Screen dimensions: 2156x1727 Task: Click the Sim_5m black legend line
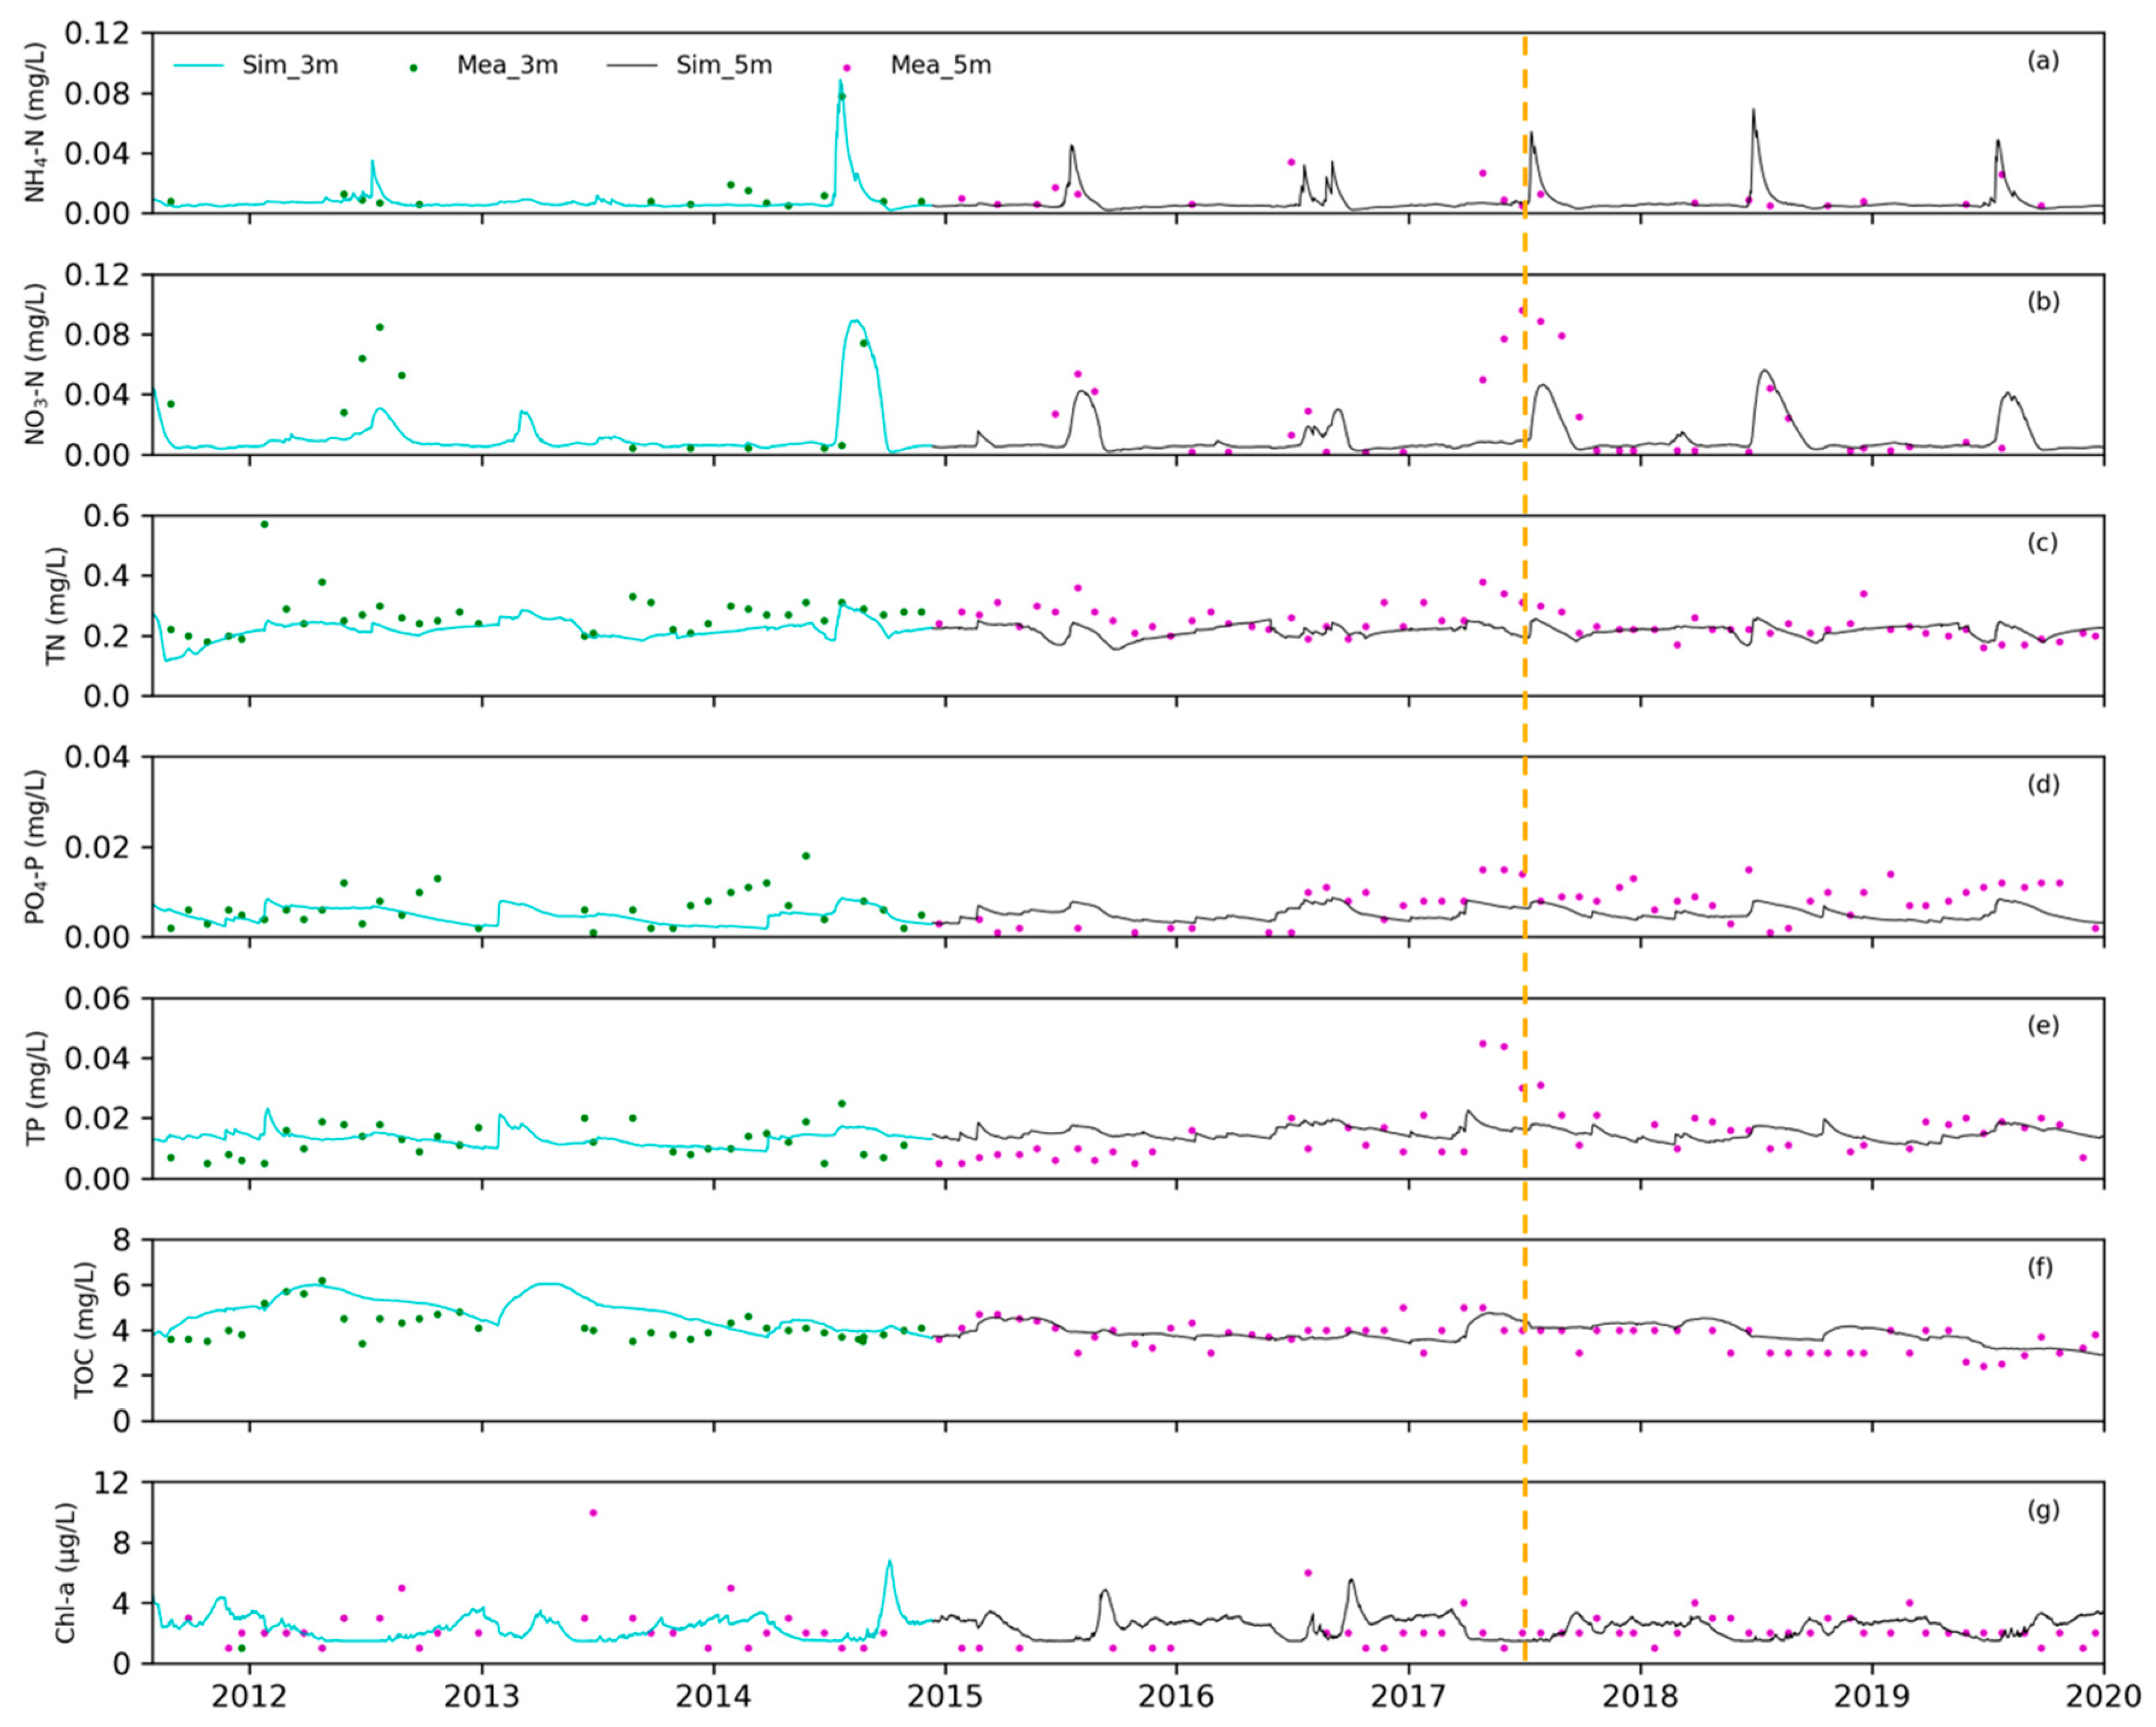point(631,66)
